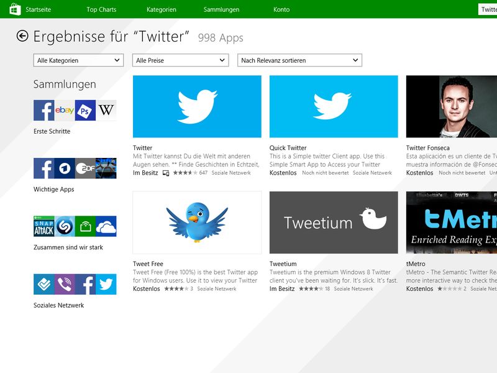Click the search box in top bar
The width and height of the screenshot is (497, 373).
(488, 9)
